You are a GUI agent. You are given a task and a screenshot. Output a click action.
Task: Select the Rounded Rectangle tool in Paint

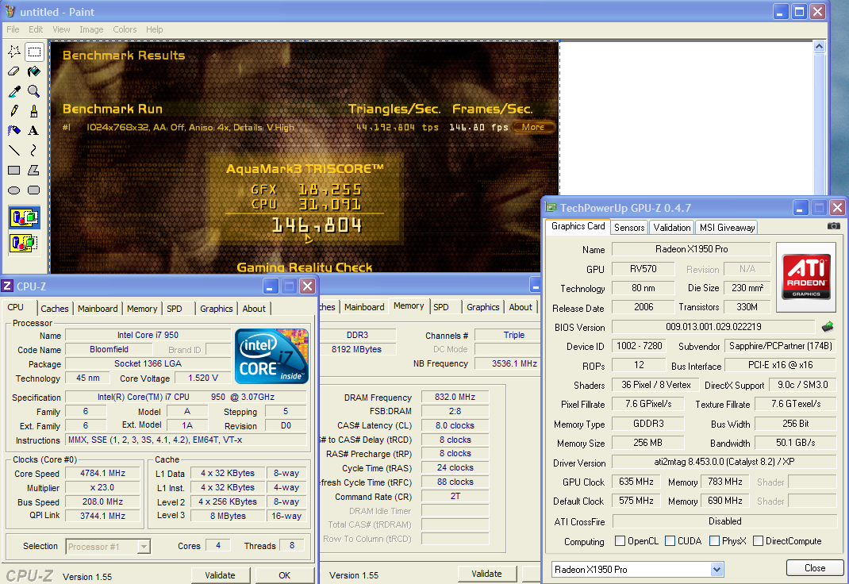point(34,190)
